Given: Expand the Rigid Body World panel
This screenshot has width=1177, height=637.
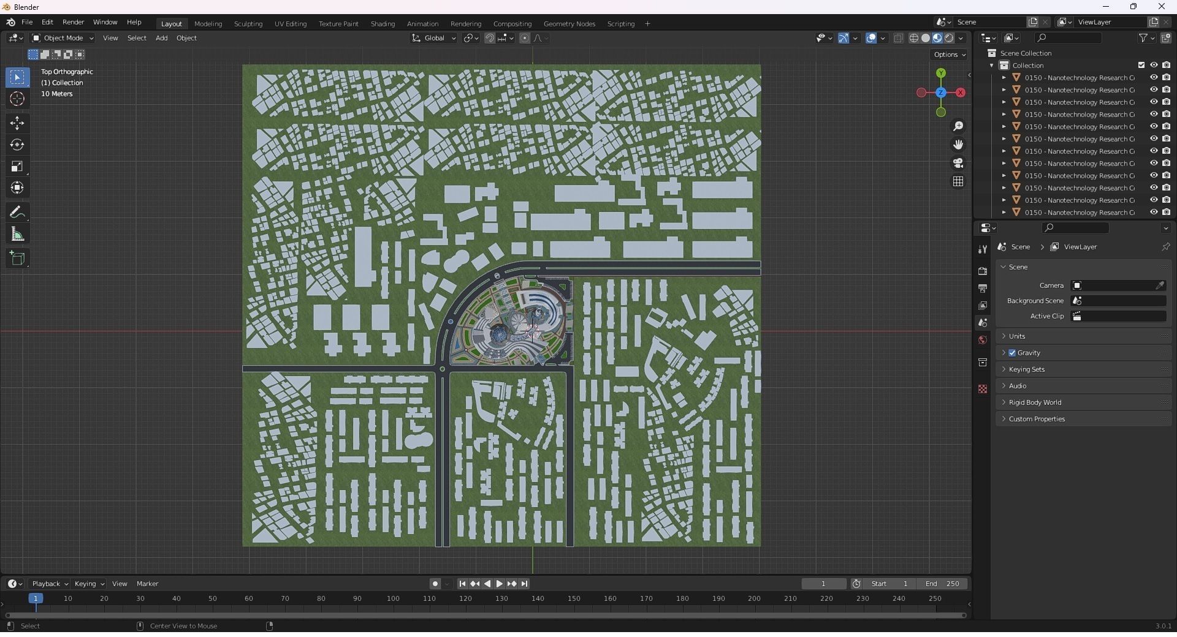Looking at the screenshot, I should pos(1035,402).
